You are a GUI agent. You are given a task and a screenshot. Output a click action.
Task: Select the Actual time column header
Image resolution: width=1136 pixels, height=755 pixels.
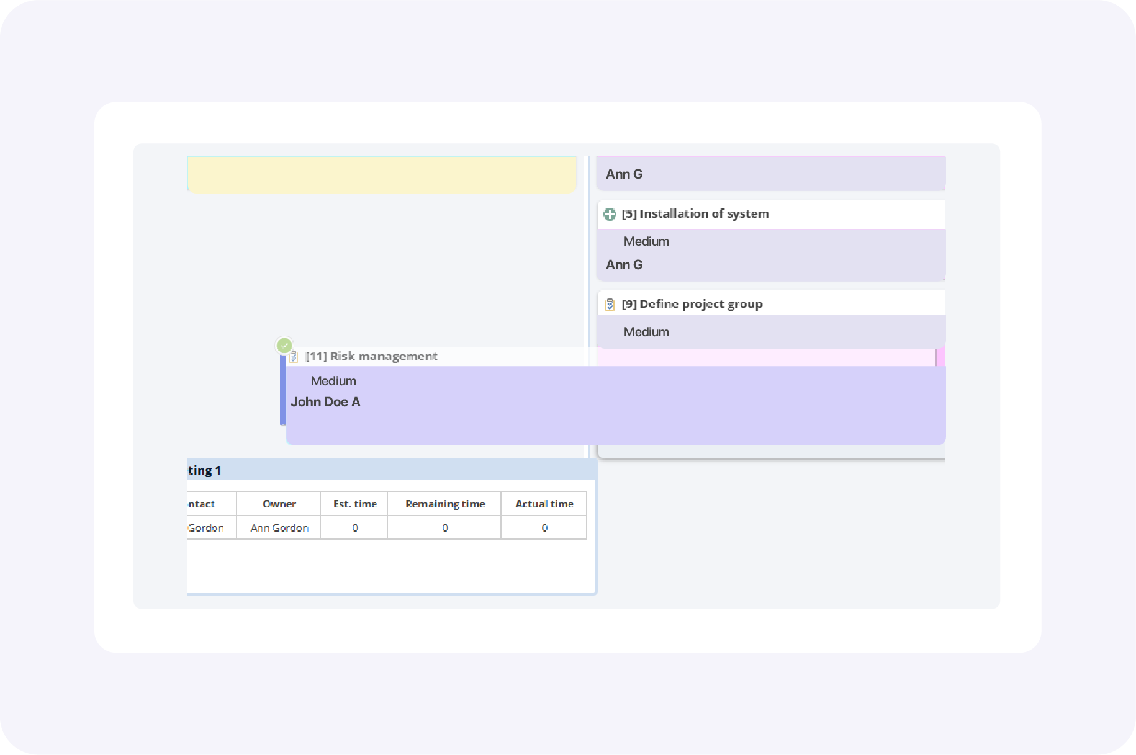[544, 504]
